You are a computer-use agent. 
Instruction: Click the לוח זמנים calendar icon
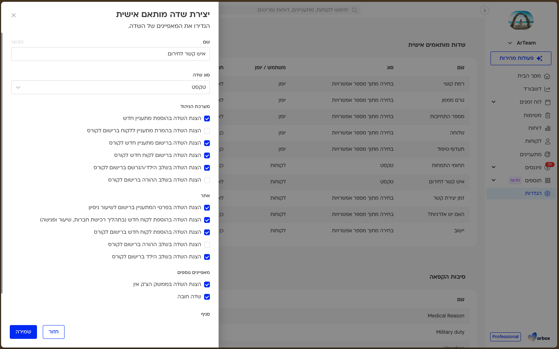[547, 102]
